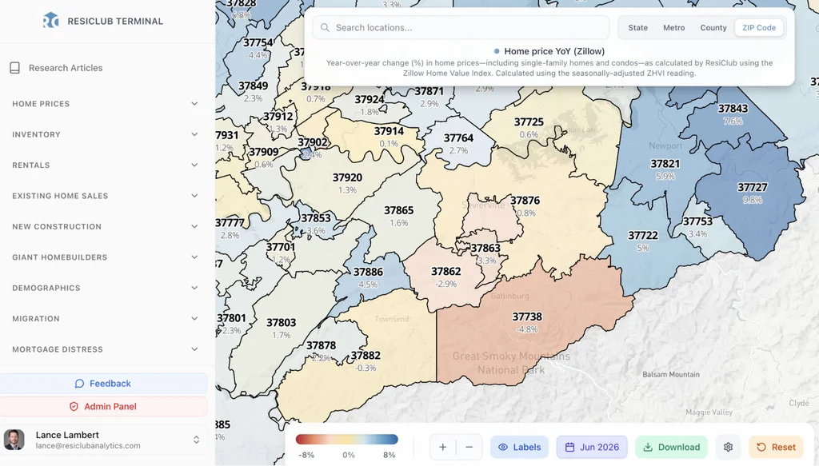
Task: Open the Feedback form
Action: point(103,384)
